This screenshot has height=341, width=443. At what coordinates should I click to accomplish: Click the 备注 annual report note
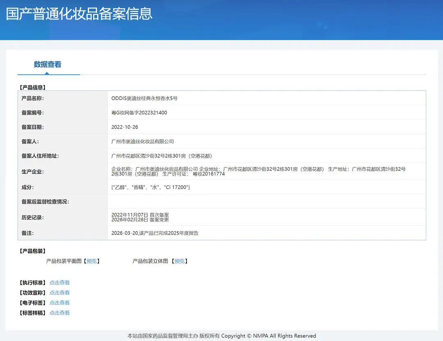pos(155,233)
